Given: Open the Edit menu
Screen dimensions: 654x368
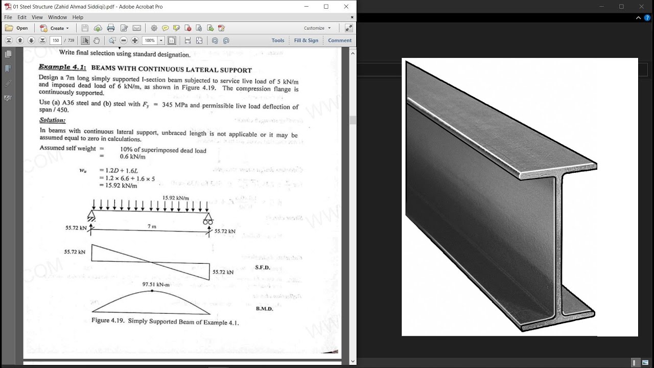Looking at the screenshot, I should pyautogui.click(x=22, y=17).
